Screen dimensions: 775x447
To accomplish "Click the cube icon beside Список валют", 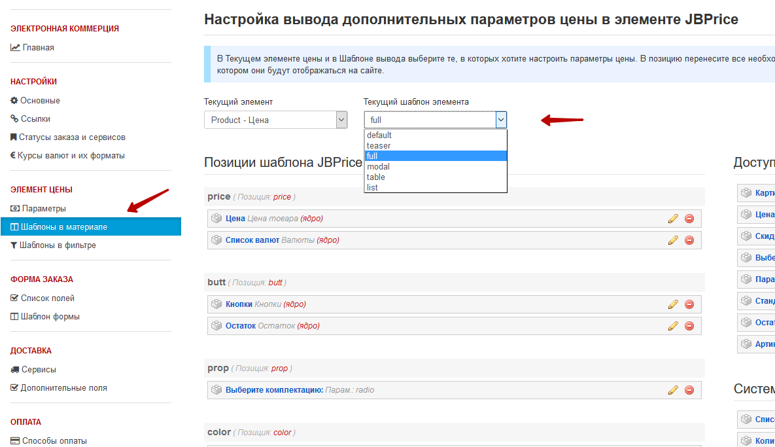I will pyautogui.click(x=216, y=240).
